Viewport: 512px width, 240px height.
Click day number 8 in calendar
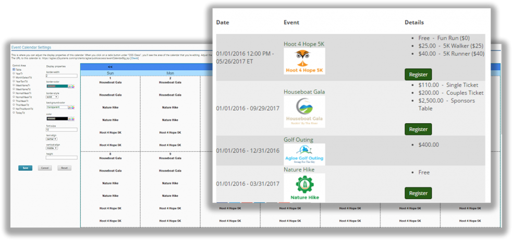point(111,154)
